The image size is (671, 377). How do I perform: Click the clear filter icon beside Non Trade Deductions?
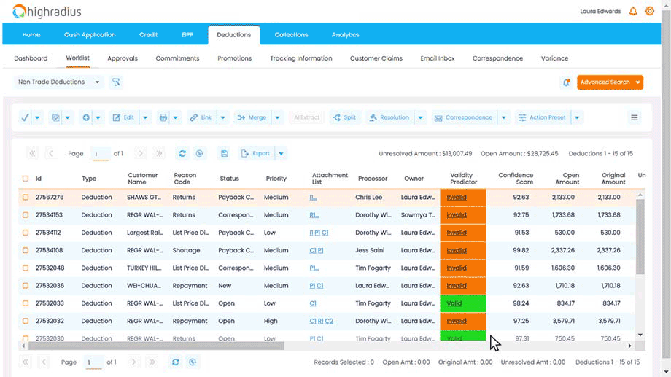click(x=116, y=82)
